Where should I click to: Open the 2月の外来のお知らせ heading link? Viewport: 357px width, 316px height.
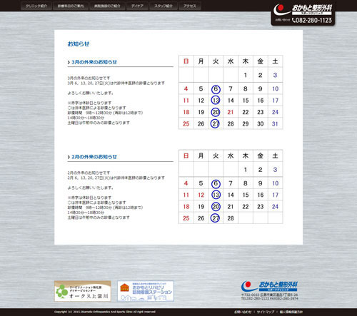[x=94, y=157]
